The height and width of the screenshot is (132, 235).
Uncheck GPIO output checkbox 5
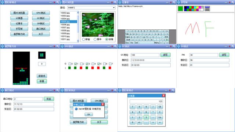99,64
